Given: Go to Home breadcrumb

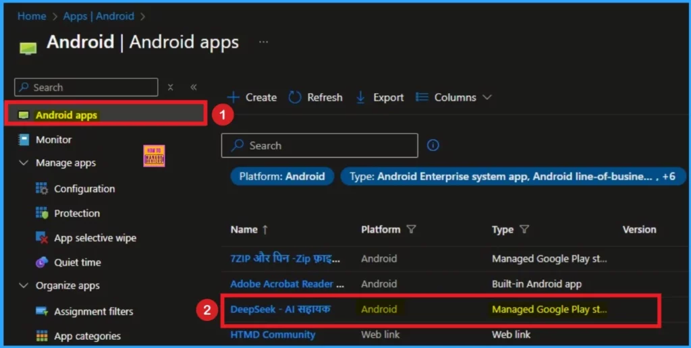Looking at the screenshot, I should (32, 16).
